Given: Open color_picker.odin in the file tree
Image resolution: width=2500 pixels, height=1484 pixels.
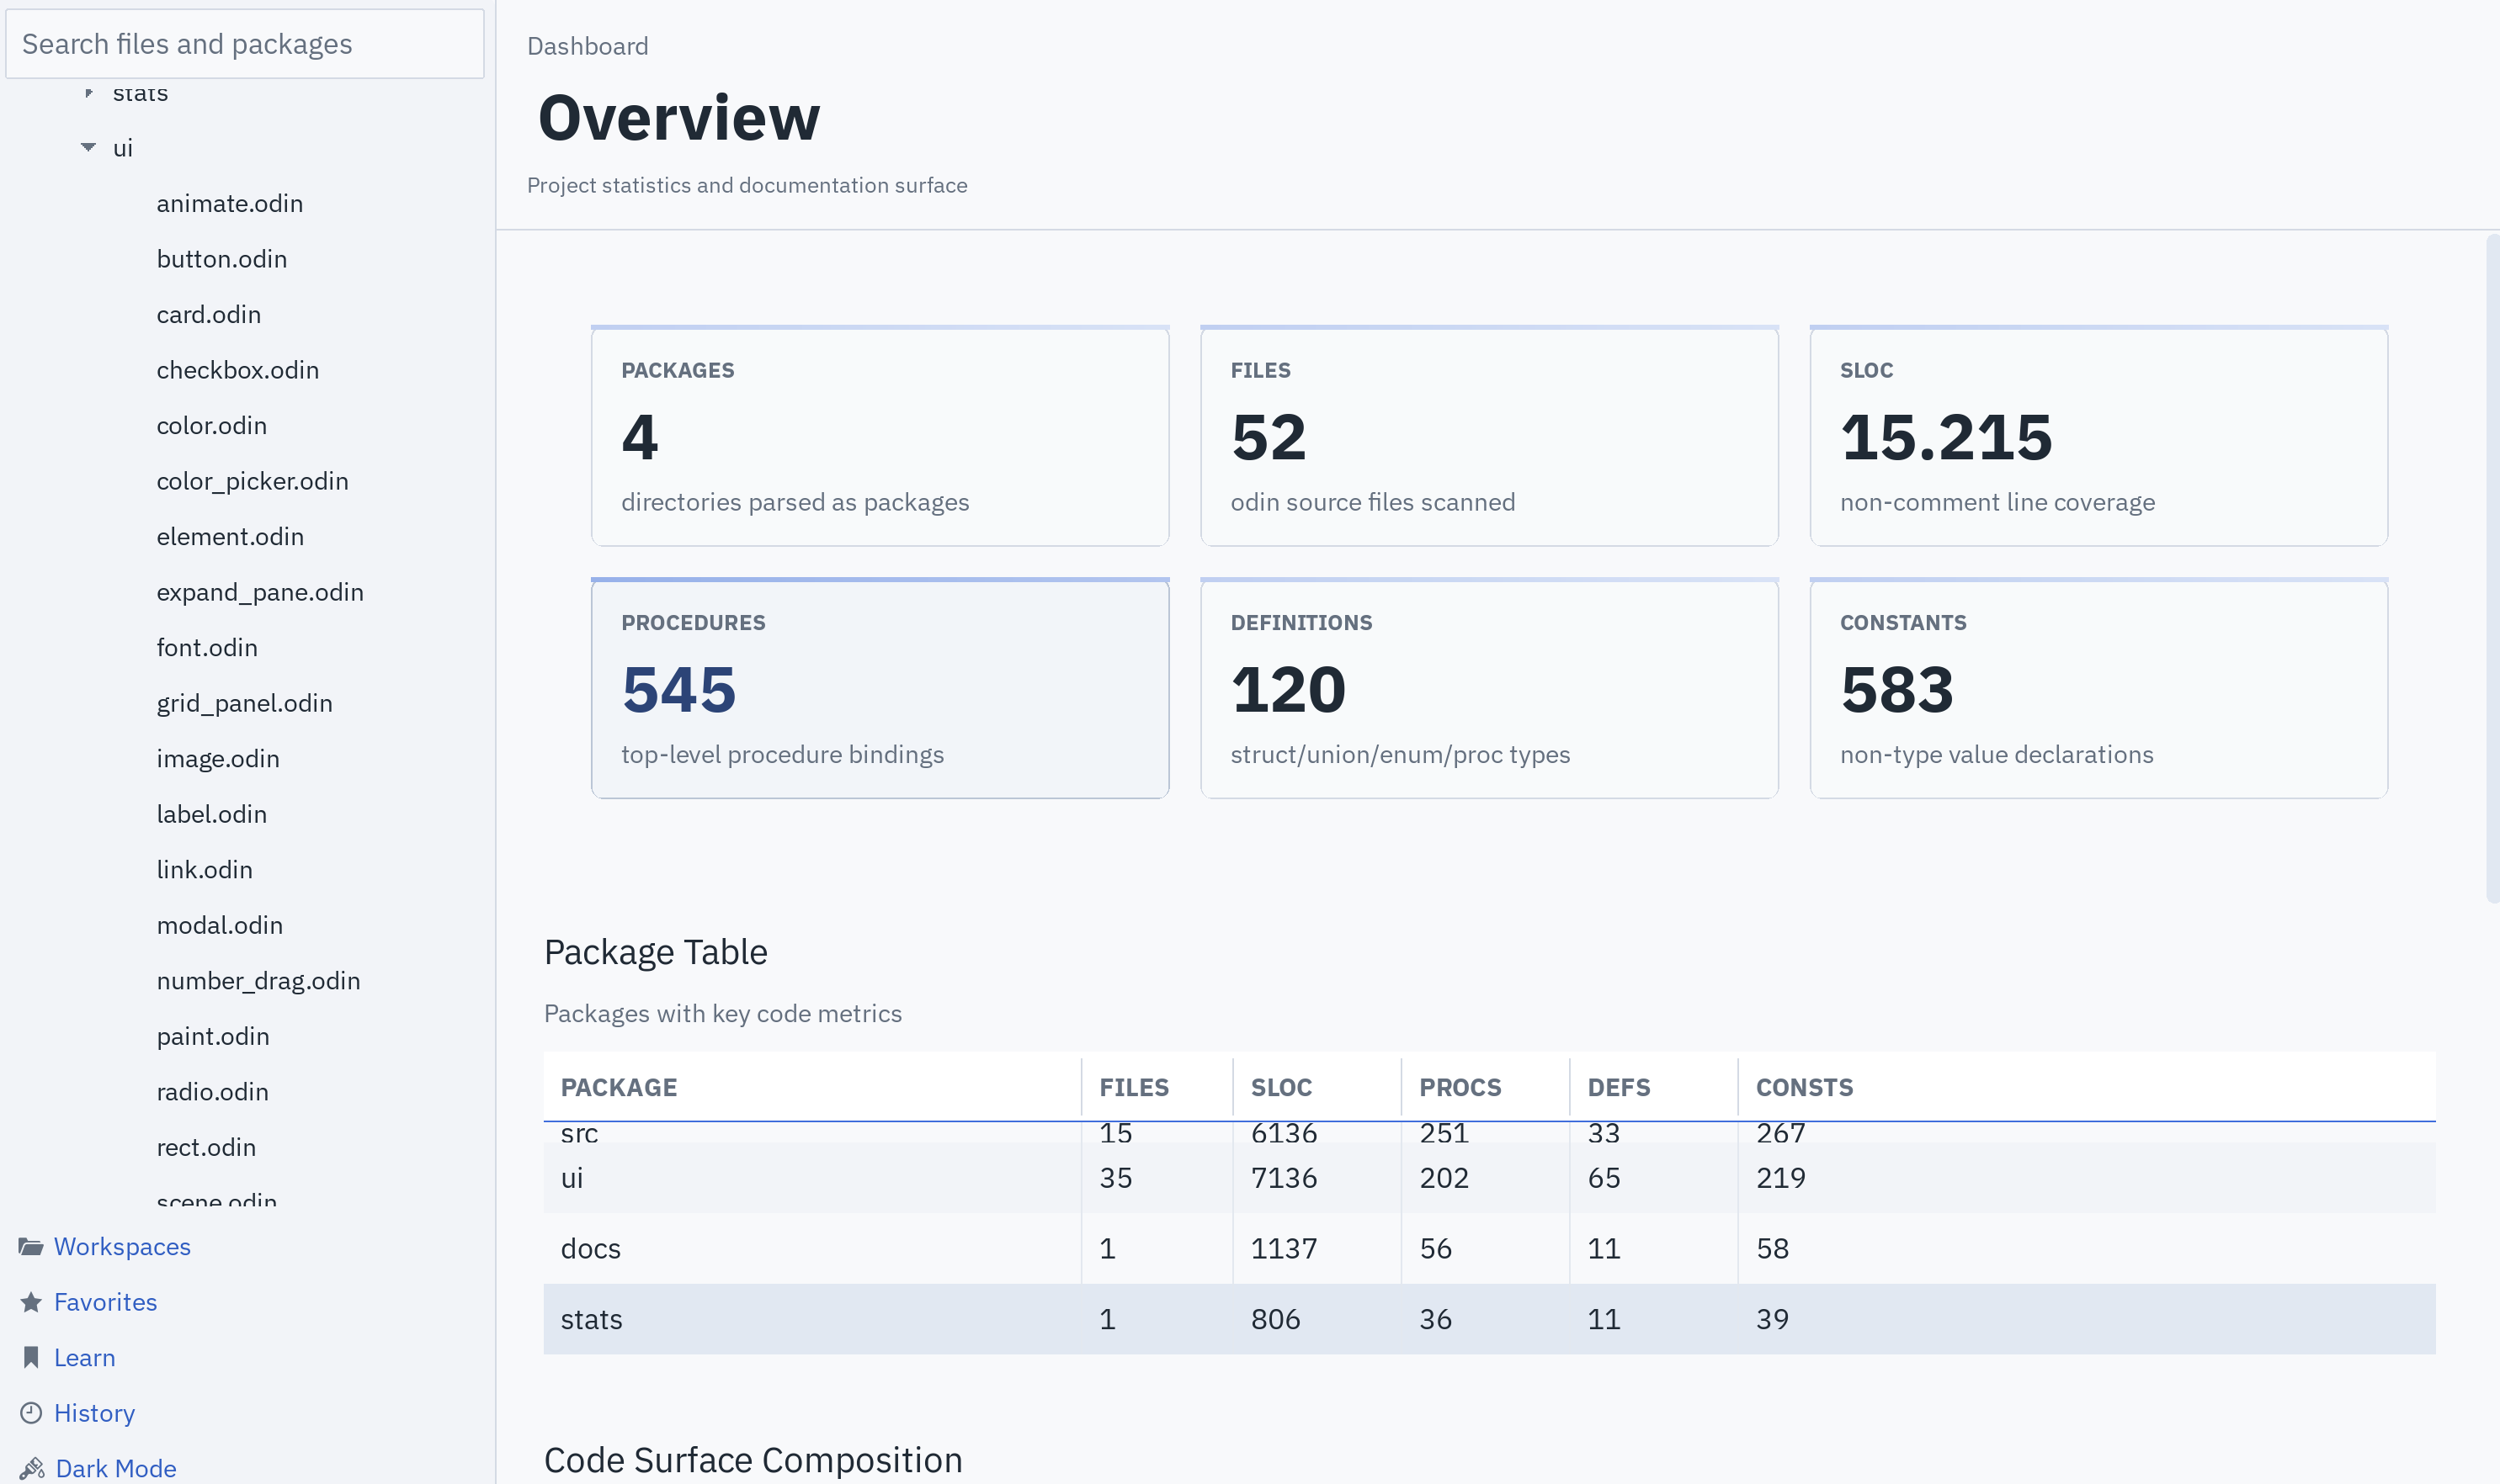Looking at the screenshot, I should [x=252, y=481].
